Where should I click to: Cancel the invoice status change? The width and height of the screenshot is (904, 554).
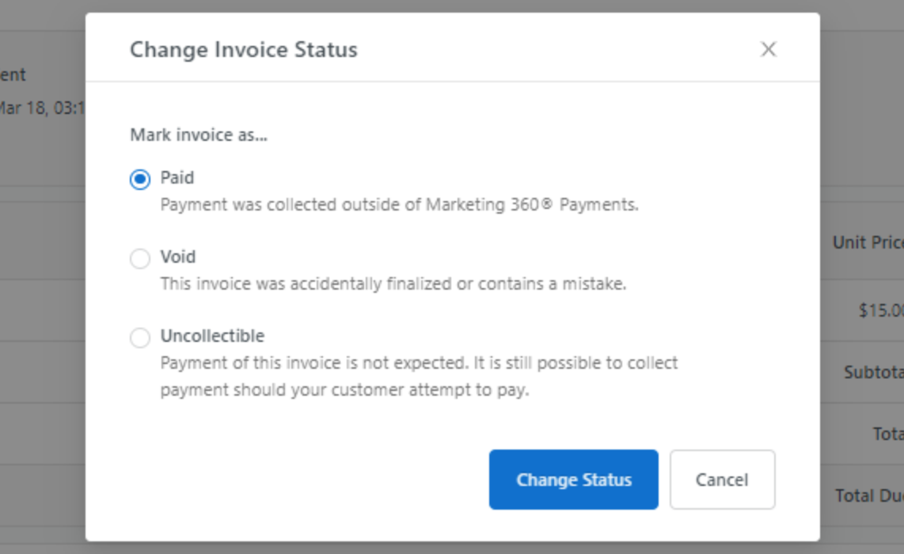722,480
